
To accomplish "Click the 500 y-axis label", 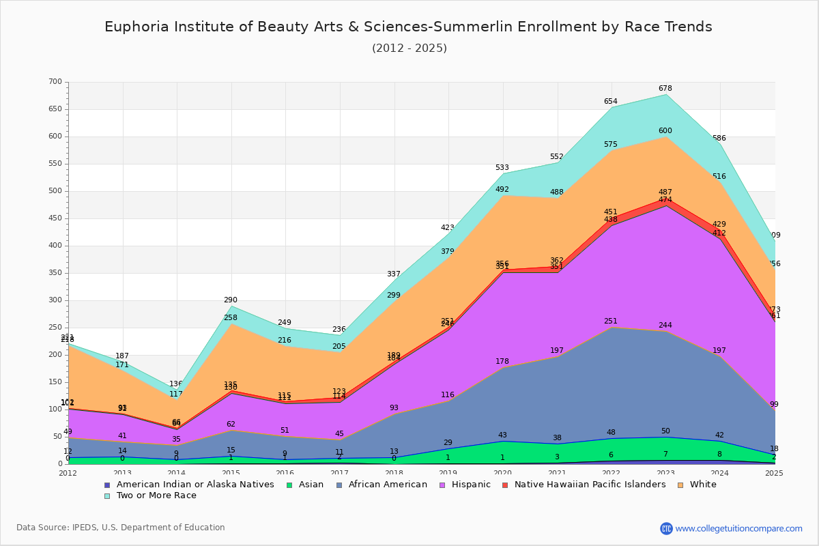I will click(x=55, y=191).
